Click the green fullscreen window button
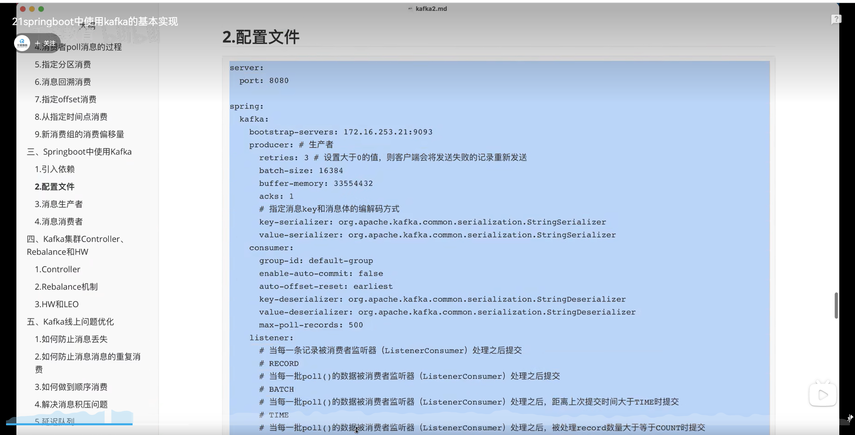 coord(41,9)
